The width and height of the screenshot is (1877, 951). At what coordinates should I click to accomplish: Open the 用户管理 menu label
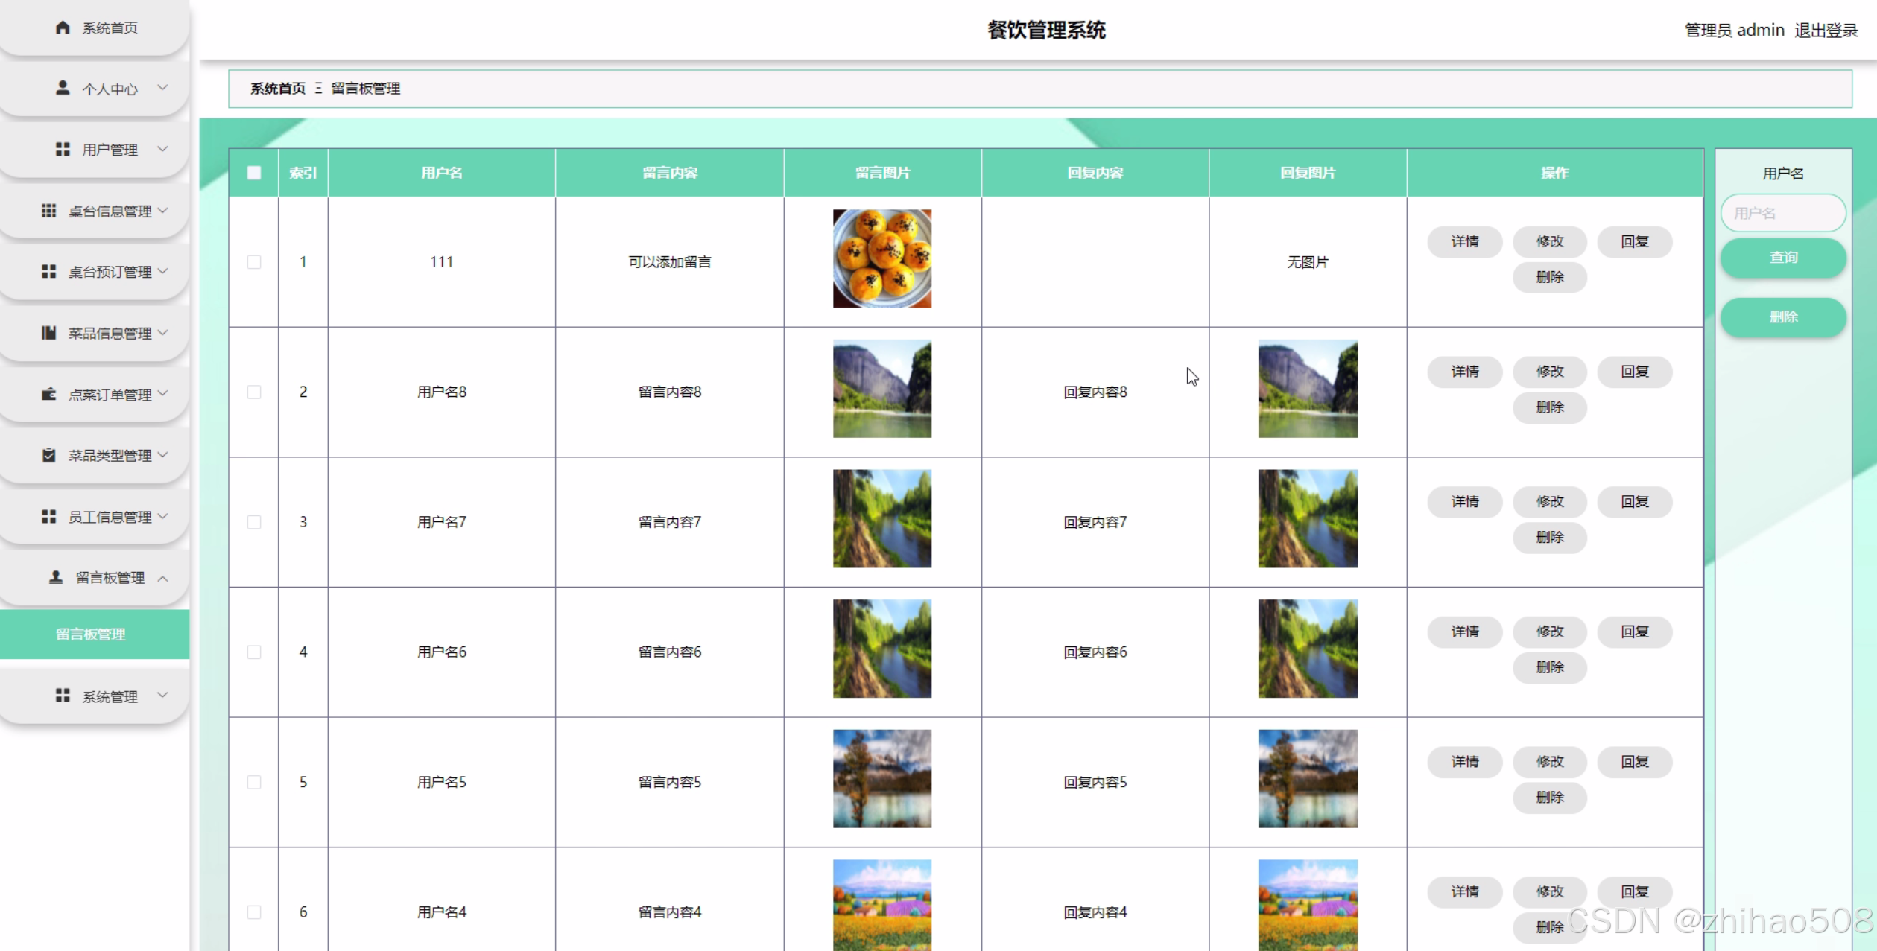click(110, 150)
